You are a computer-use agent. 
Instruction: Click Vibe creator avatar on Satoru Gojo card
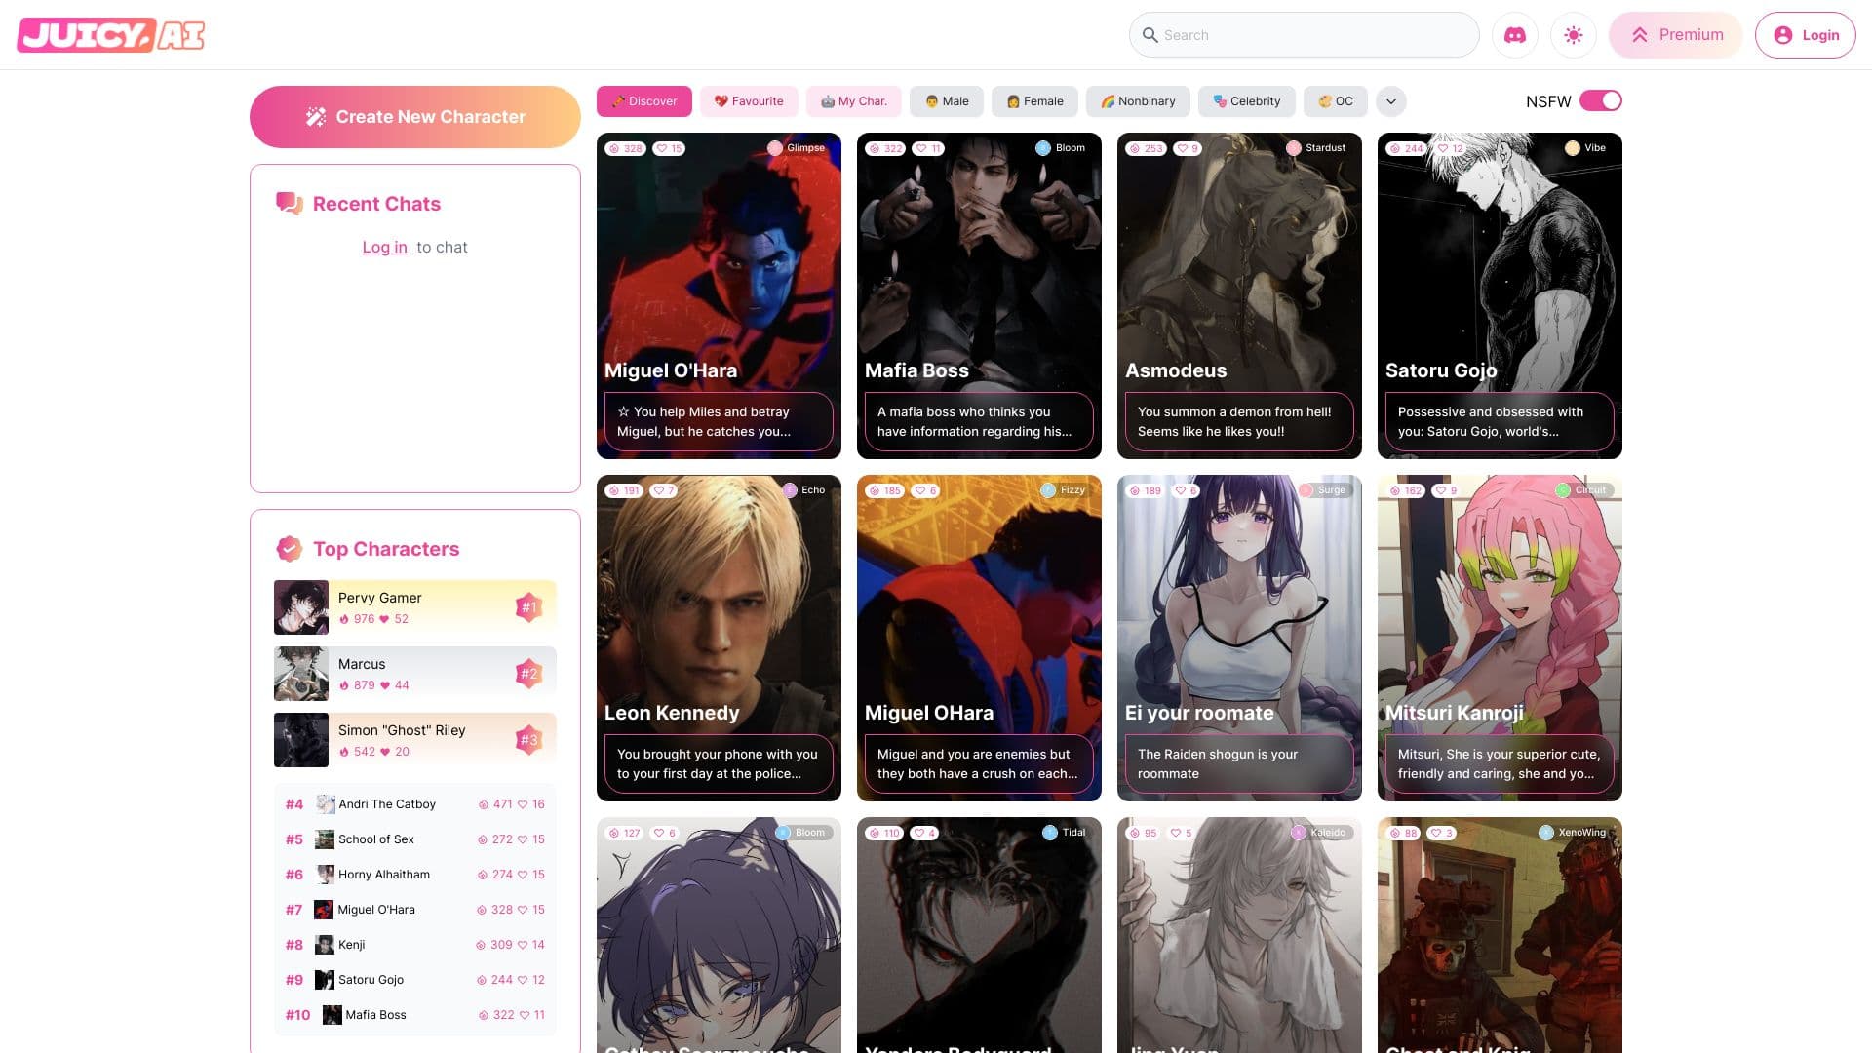coord(1572,148)
